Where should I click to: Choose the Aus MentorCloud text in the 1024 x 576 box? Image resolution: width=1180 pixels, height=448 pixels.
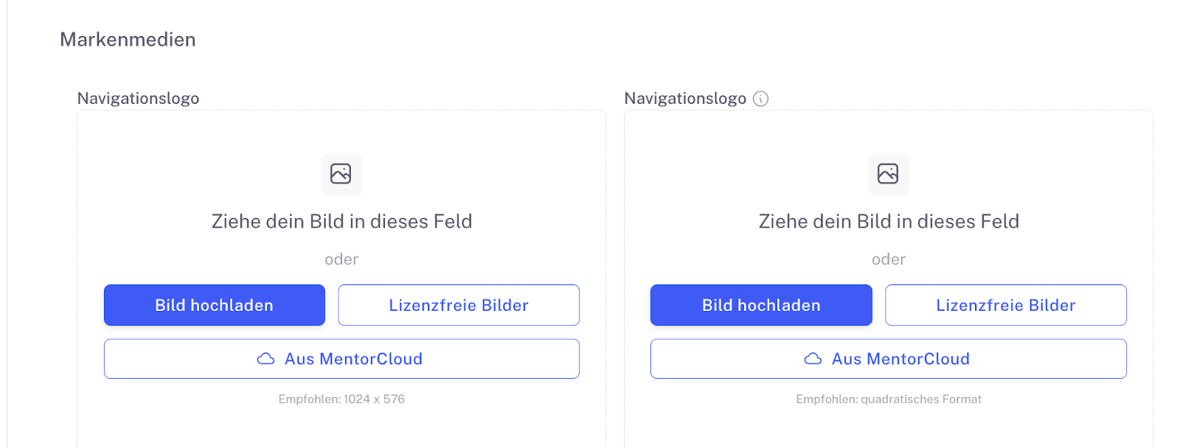tap(354, 359)
